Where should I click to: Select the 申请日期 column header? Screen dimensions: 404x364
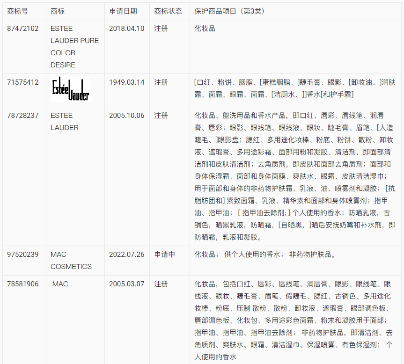coord(123,11)
